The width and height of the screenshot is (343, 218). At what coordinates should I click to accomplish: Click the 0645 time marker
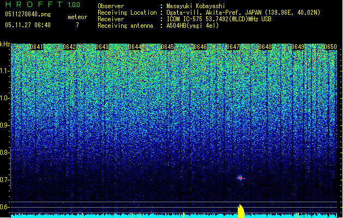pyautogui.click(x=167, y=47)
